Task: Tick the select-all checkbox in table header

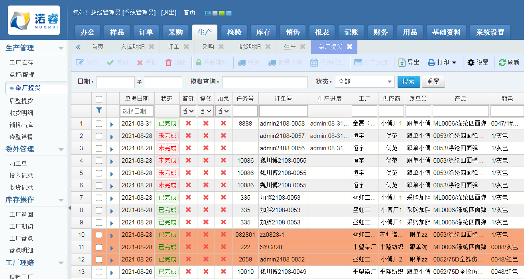Action: [99, 99]
